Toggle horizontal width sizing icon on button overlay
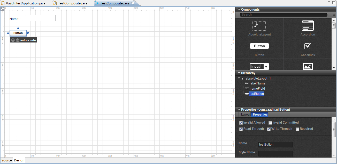 click(x=17, y=40)
